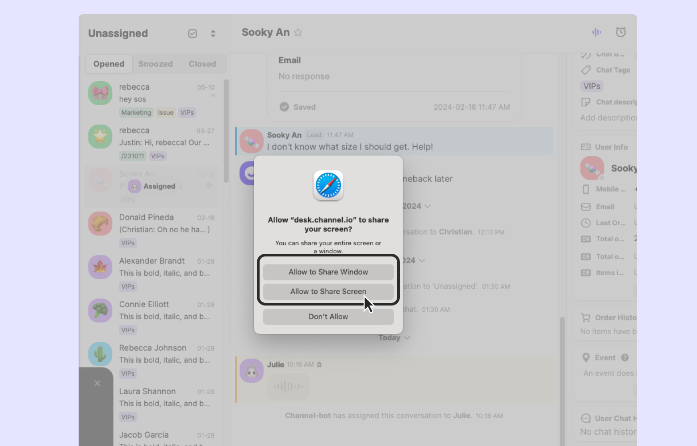Viewport: 697px width, 446px height.
Task: Click the Order History heading
Action: tap(616, 318)
